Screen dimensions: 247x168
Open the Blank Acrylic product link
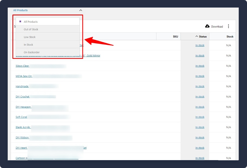pos(23,128)
